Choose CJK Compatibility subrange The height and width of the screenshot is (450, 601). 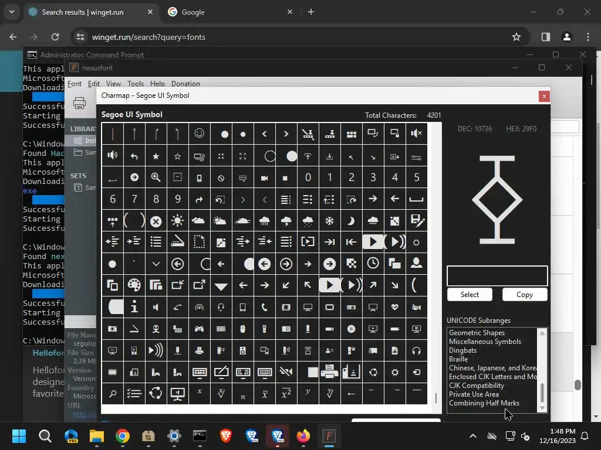477,386
